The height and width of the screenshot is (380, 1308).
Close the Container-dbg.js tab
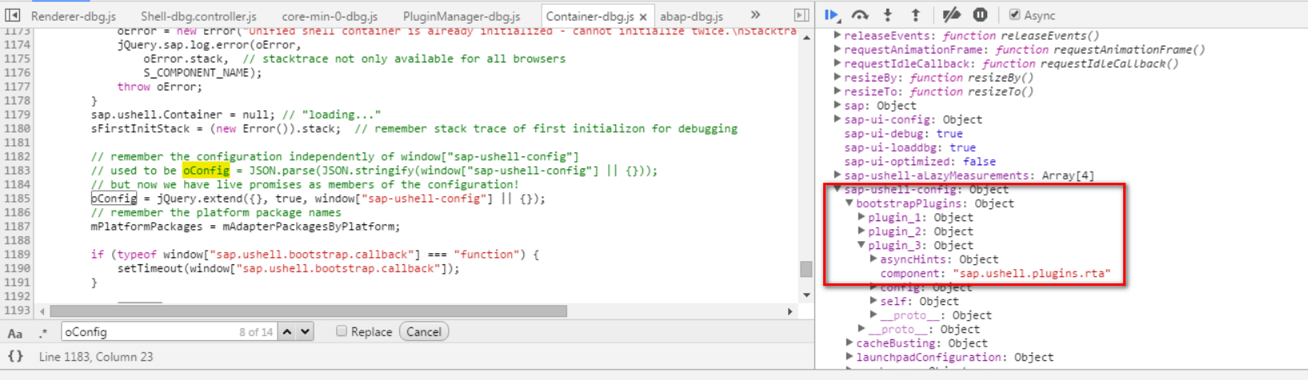[643, 17]
